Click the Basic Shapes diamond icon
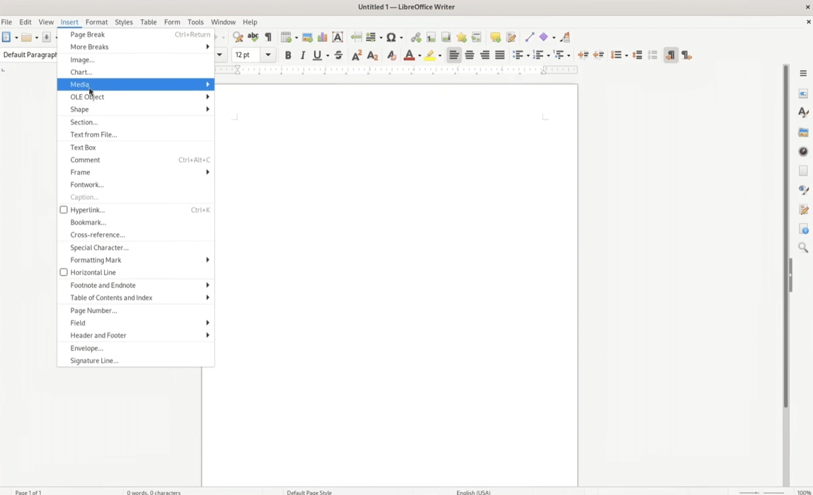Image resolution: width=813 pixels, height=495 pixels. (544, 37)
